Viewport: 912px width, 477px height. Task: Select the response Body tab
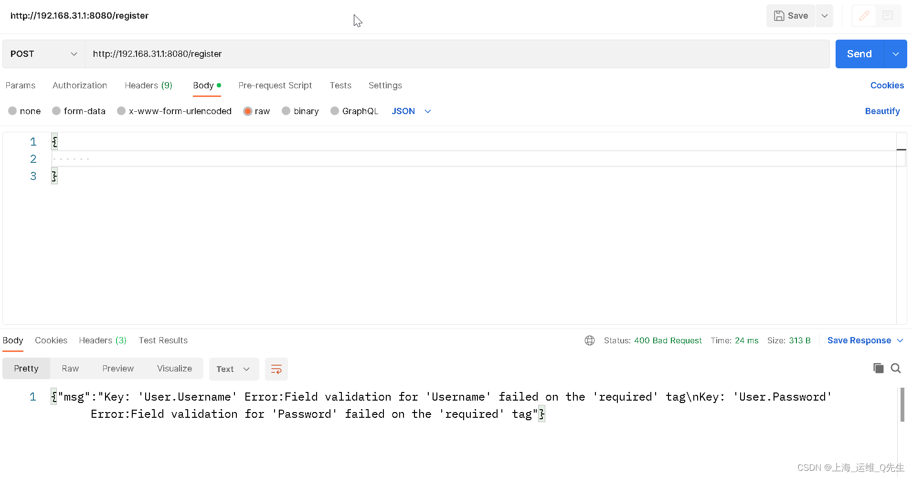[x=13, y=340]
